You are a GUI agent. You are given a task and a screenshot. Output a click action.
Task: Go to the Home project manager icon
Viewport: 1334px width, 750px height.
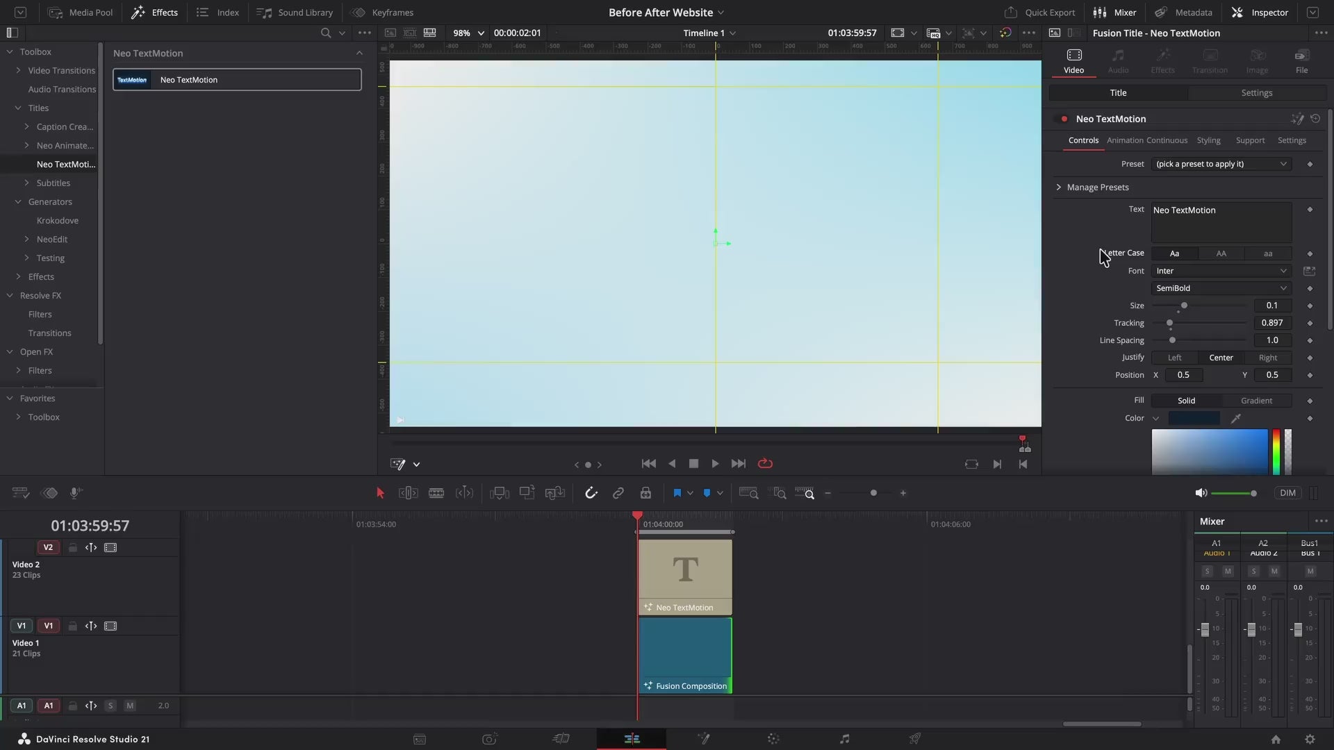pos(1276,740)
